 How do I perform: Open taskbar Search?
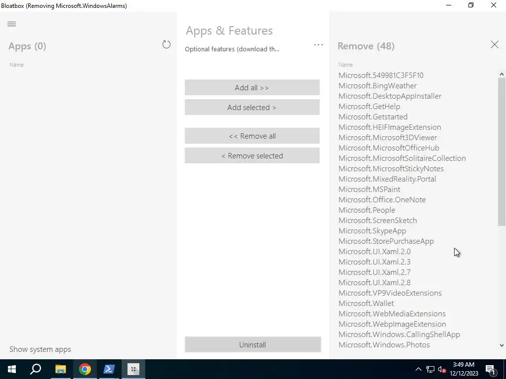[x=36, y=369]
